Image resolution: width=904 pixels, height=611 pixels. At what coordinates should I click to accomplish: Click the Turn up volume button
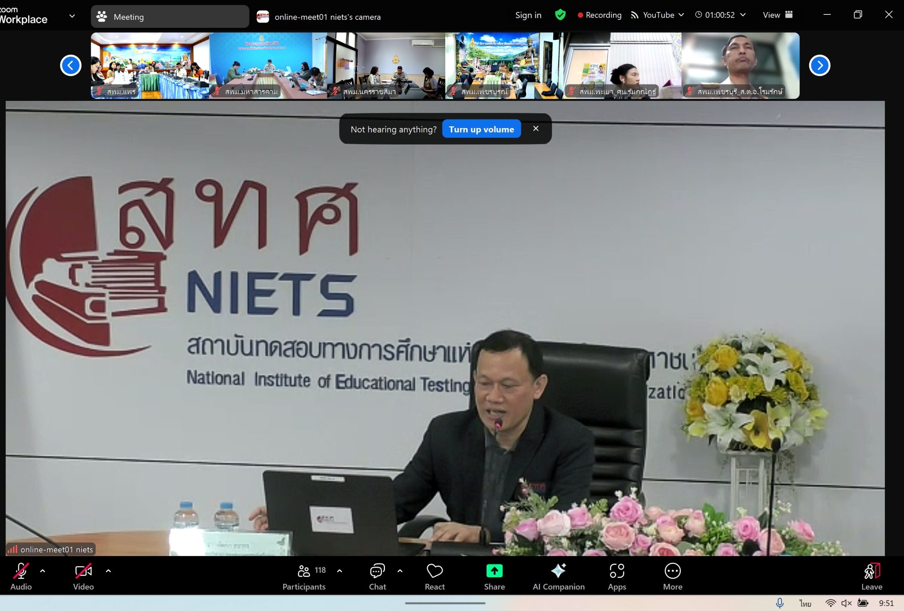pyautogui.click(x=481, y=129)
